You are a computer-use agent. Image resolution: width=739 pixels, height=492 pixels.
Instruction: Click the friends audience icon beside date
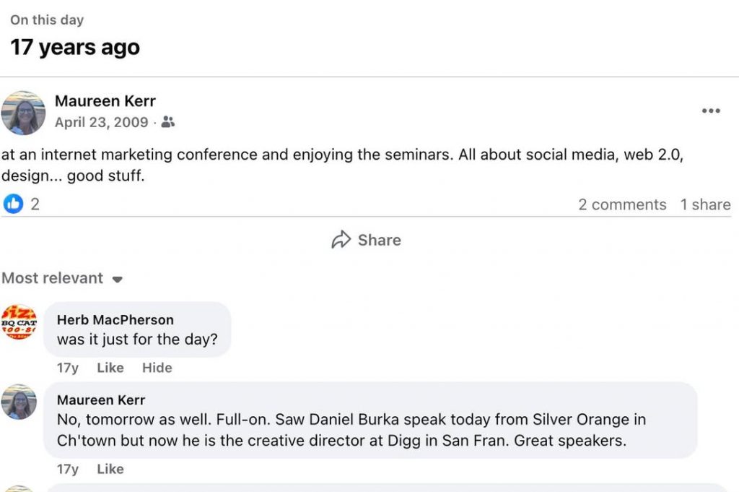[167, 122]
